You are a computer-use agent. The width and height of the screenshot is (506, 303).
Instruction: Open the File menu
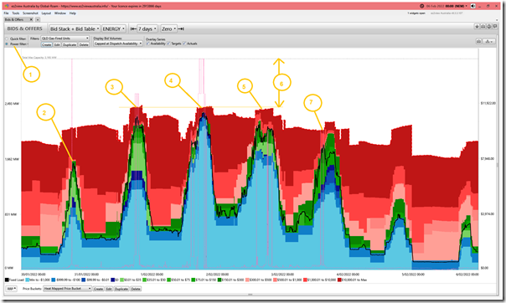[x=6, y=13]
